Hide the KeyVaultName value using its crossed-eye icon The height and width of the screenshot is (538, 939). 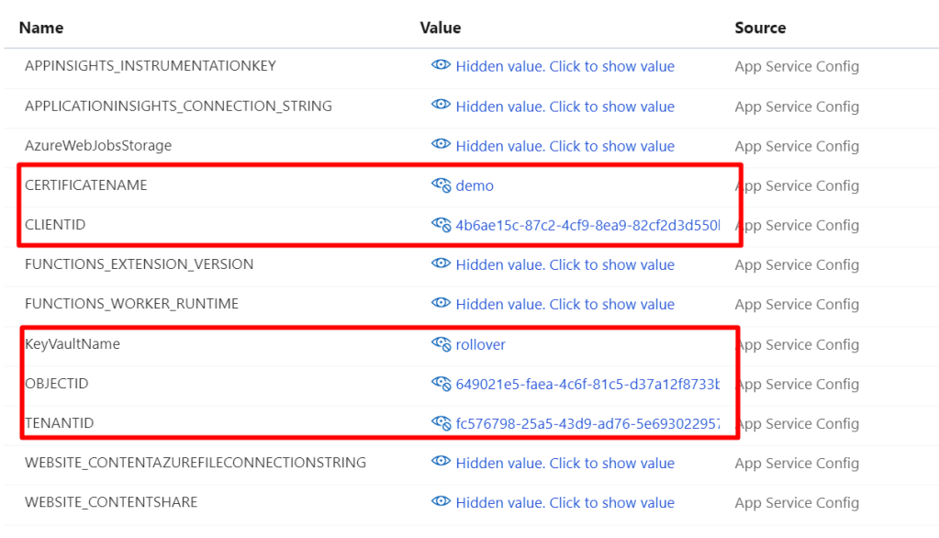[441, 344]
